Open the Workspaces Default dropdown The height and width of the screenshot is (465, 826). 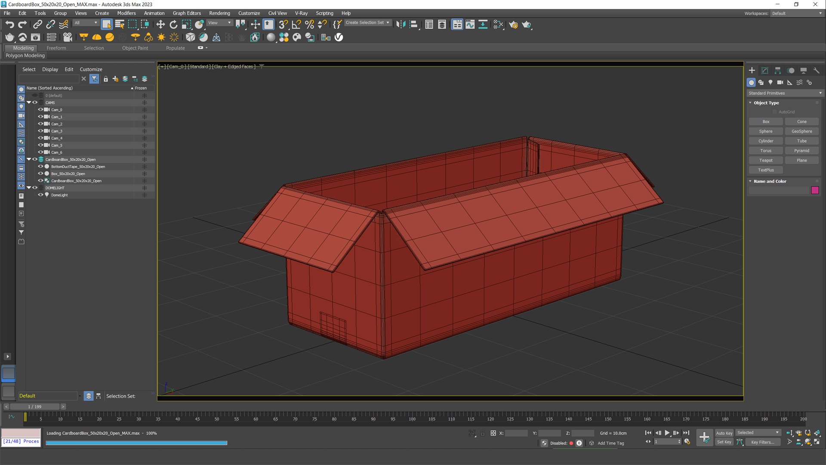[796, 13]
